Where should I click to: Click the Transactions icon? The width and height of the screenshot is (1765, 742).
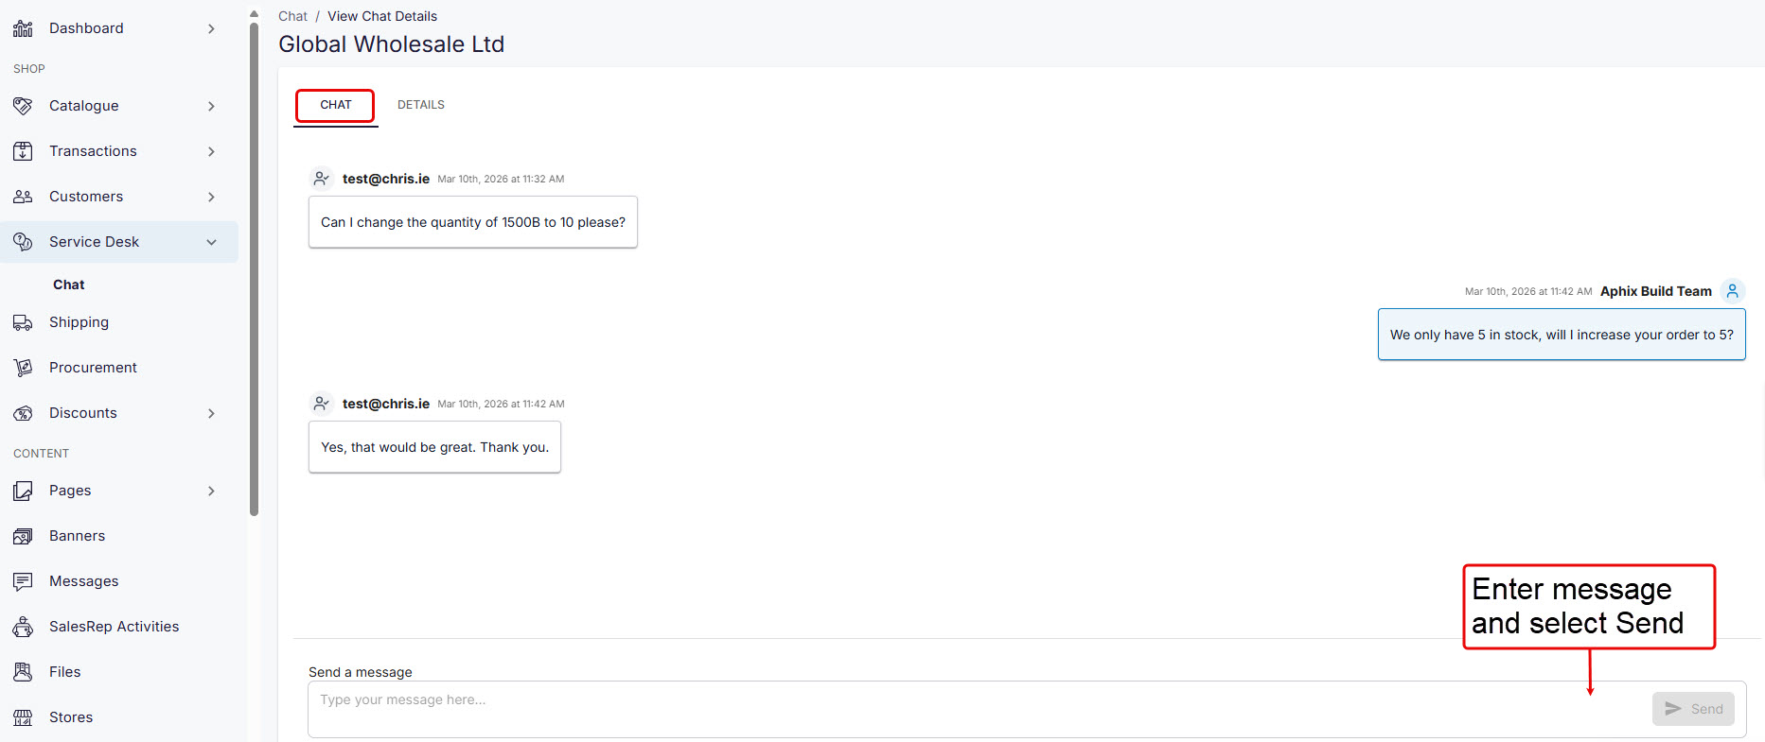[x=23, y=150]
